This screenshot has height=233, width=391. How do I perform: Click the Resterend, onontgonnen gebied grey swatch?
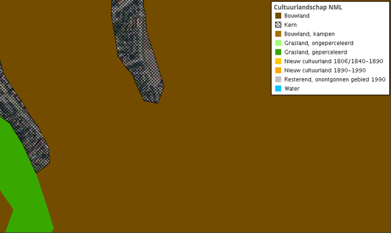tap(278, 79)
